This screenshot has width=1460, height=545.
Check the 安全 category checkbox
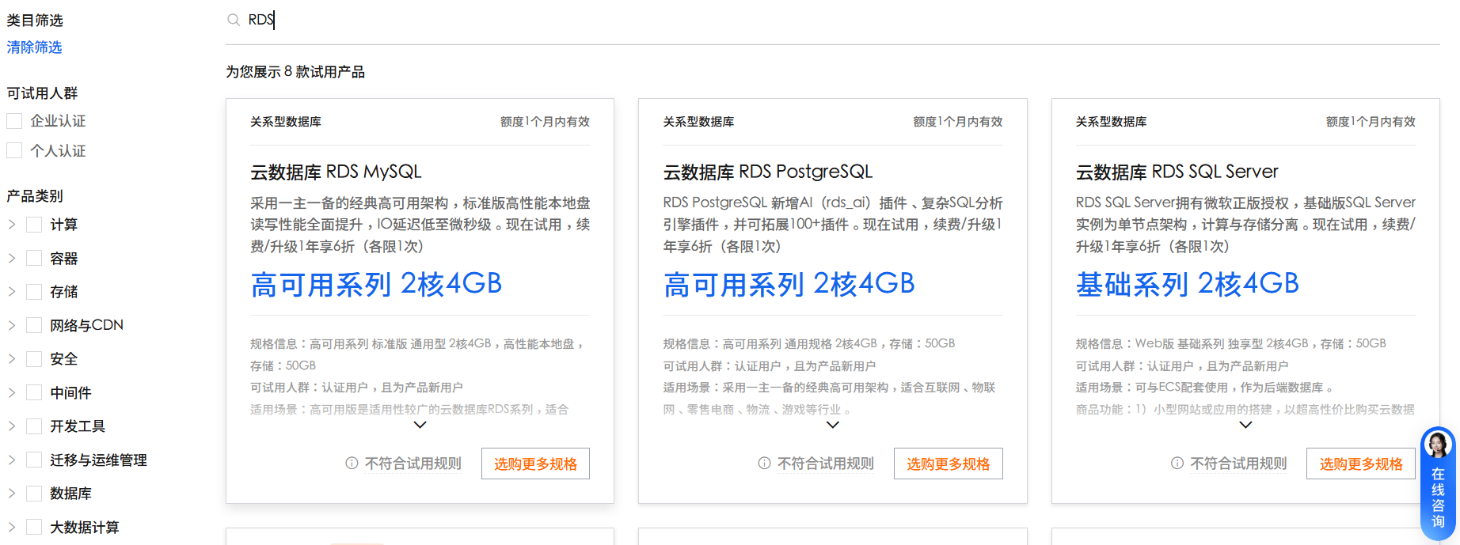pyautogui.click(x=34, y=359)
